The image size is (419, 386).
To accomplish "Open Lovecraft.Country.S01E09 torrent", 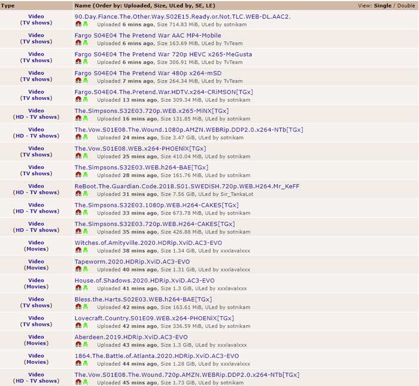I will point(154,318).
